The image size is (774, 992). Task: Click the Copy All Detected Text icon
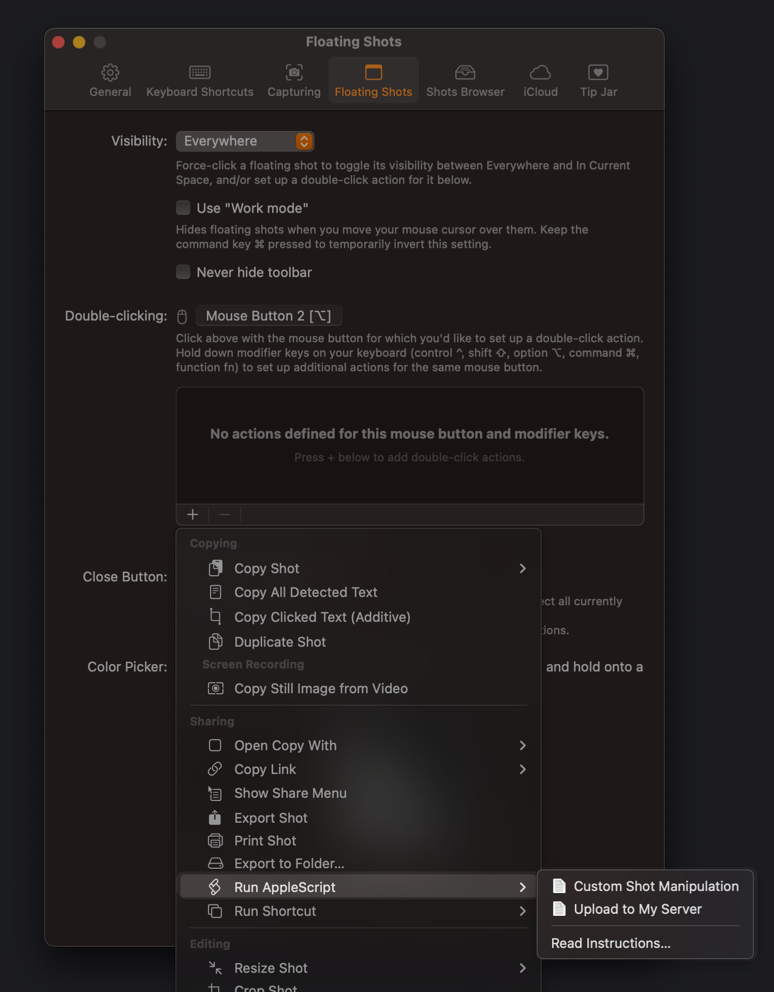215,592
